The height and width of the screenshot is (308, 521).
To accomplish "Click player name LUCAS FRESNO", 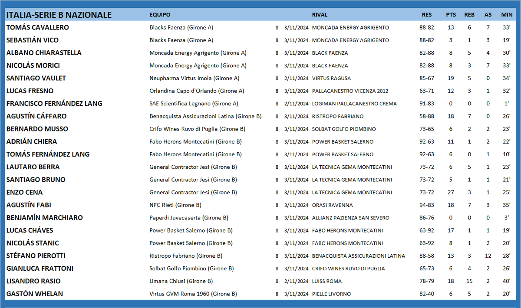I will 30,91.
